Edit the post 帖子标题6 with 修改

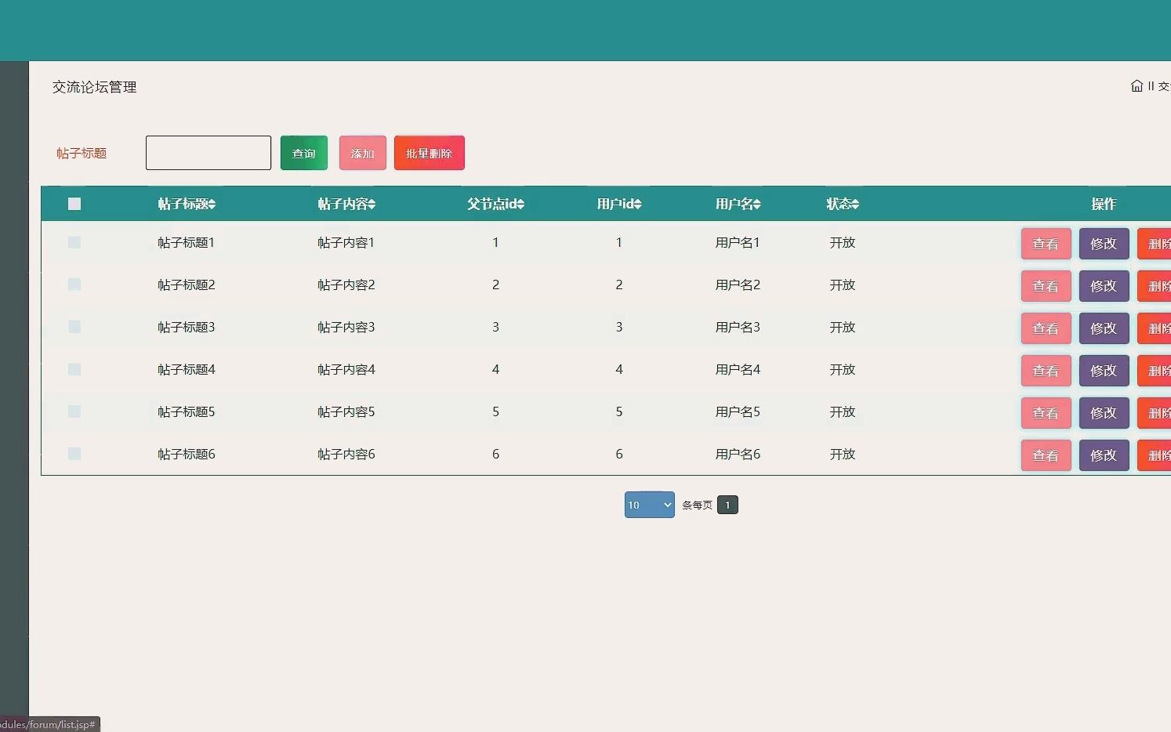click(x=1104, y=455)
